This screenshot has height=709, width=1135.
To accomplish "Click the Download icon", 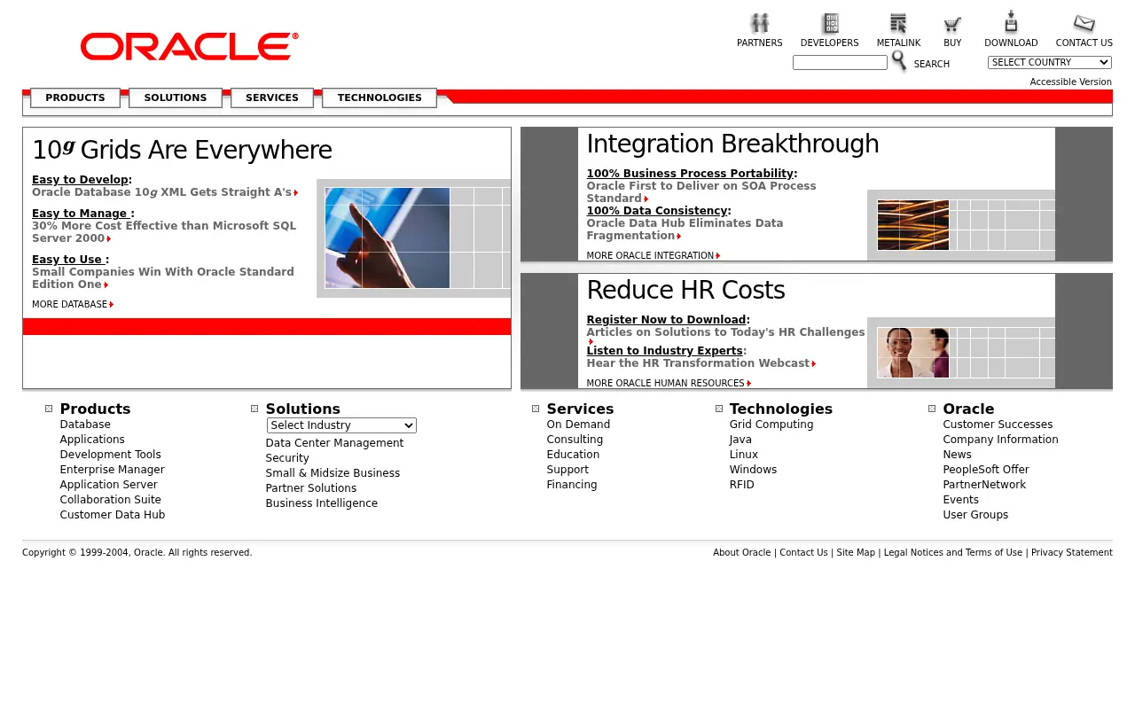I will click(x=1011, y=22).
